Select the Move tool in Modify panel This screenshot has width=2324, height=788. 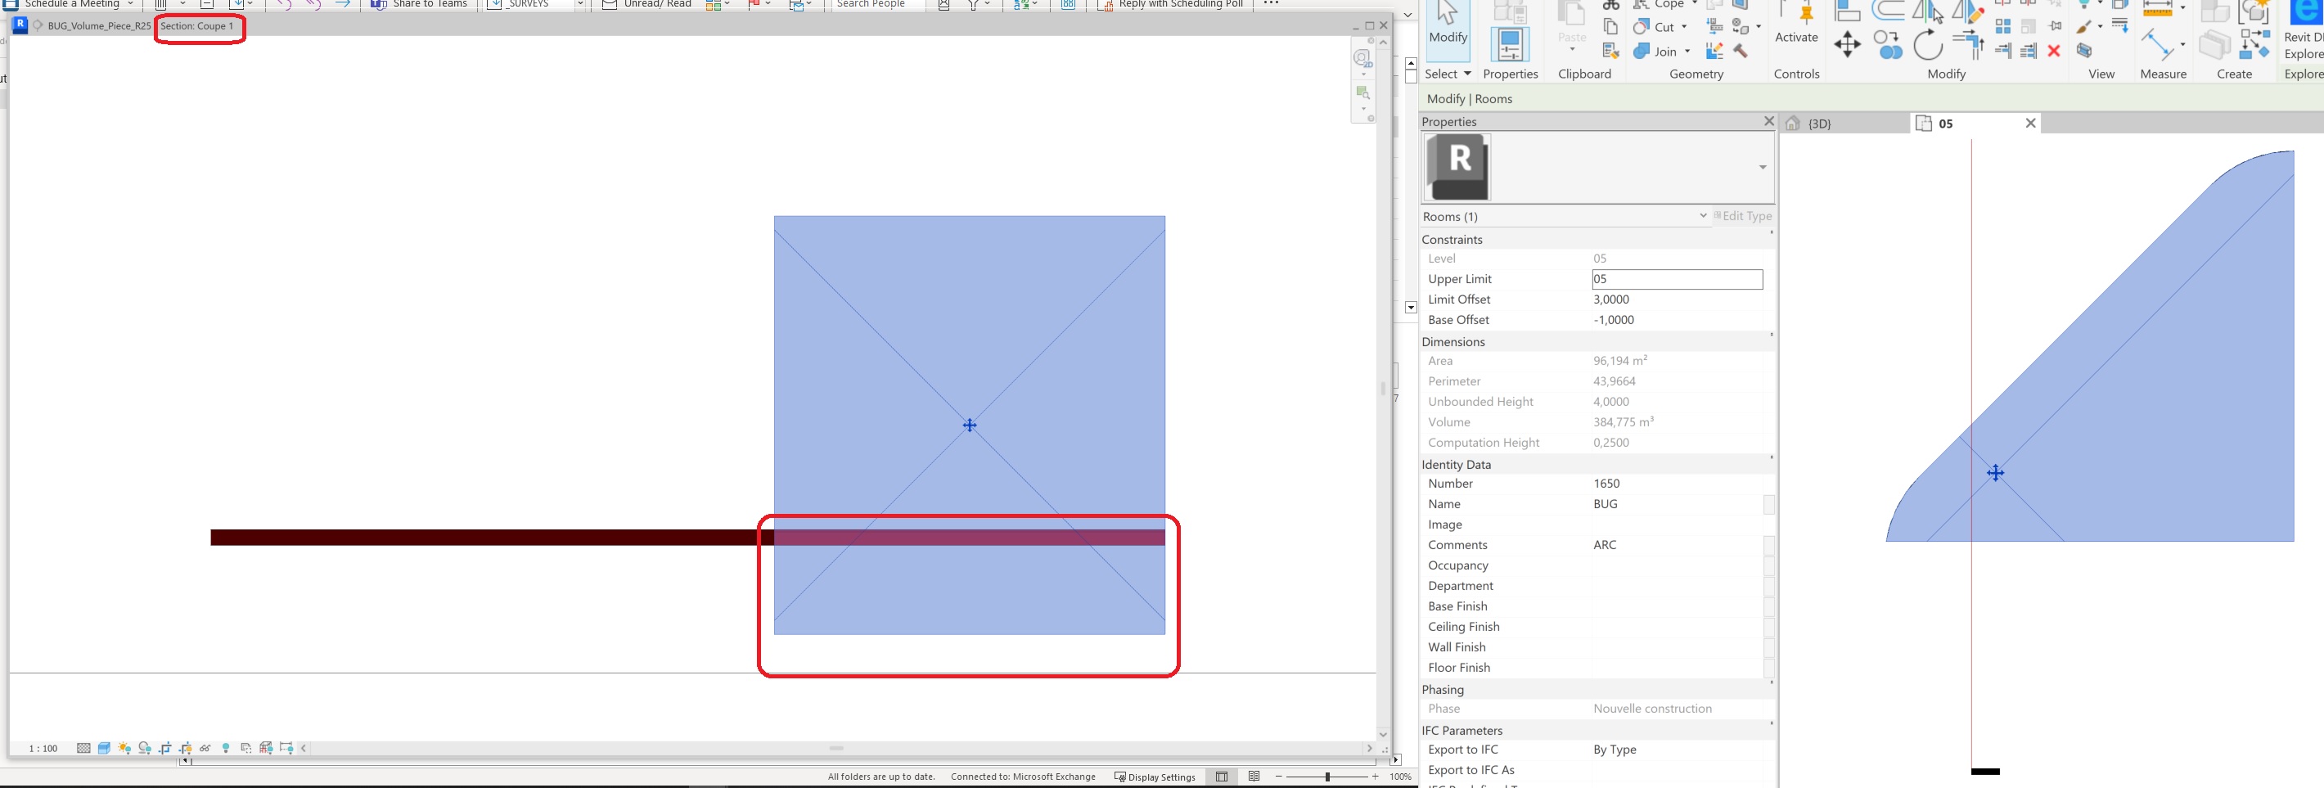coord(1848,44)
